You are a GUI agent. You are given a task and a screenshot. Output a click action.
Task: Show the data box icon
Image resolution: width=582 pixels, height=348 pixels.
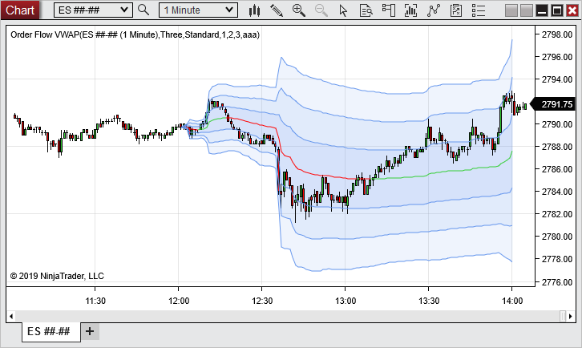[366, 10]
